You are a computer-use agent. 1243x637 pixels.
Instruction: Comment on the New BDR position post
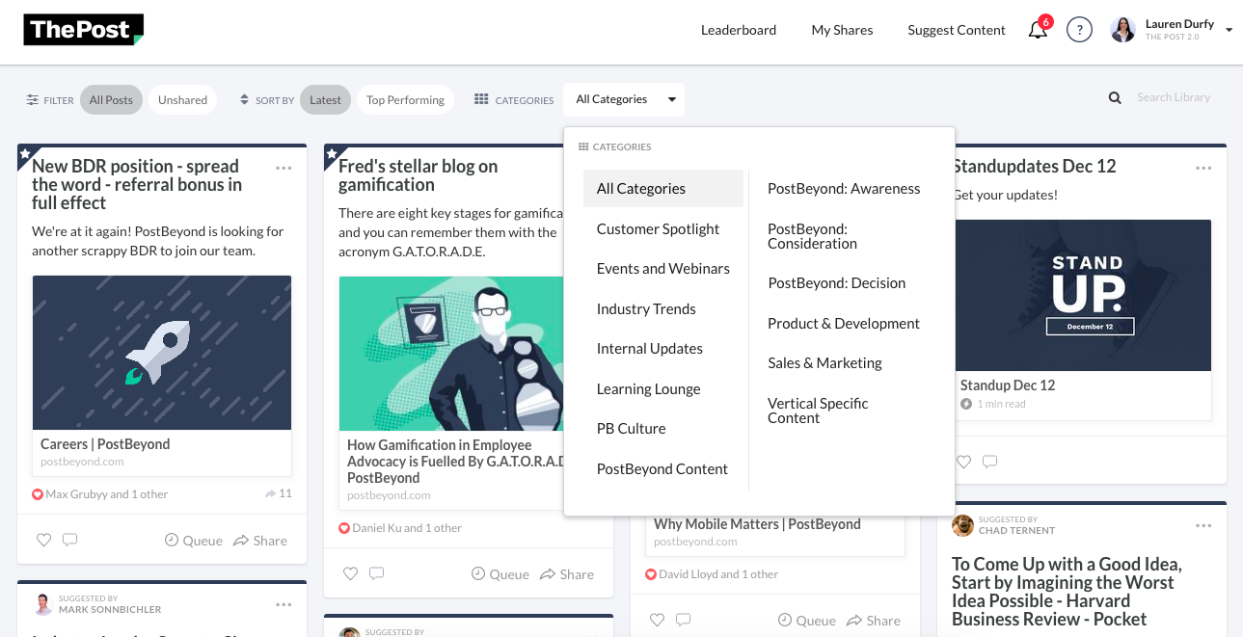[69, 541]
